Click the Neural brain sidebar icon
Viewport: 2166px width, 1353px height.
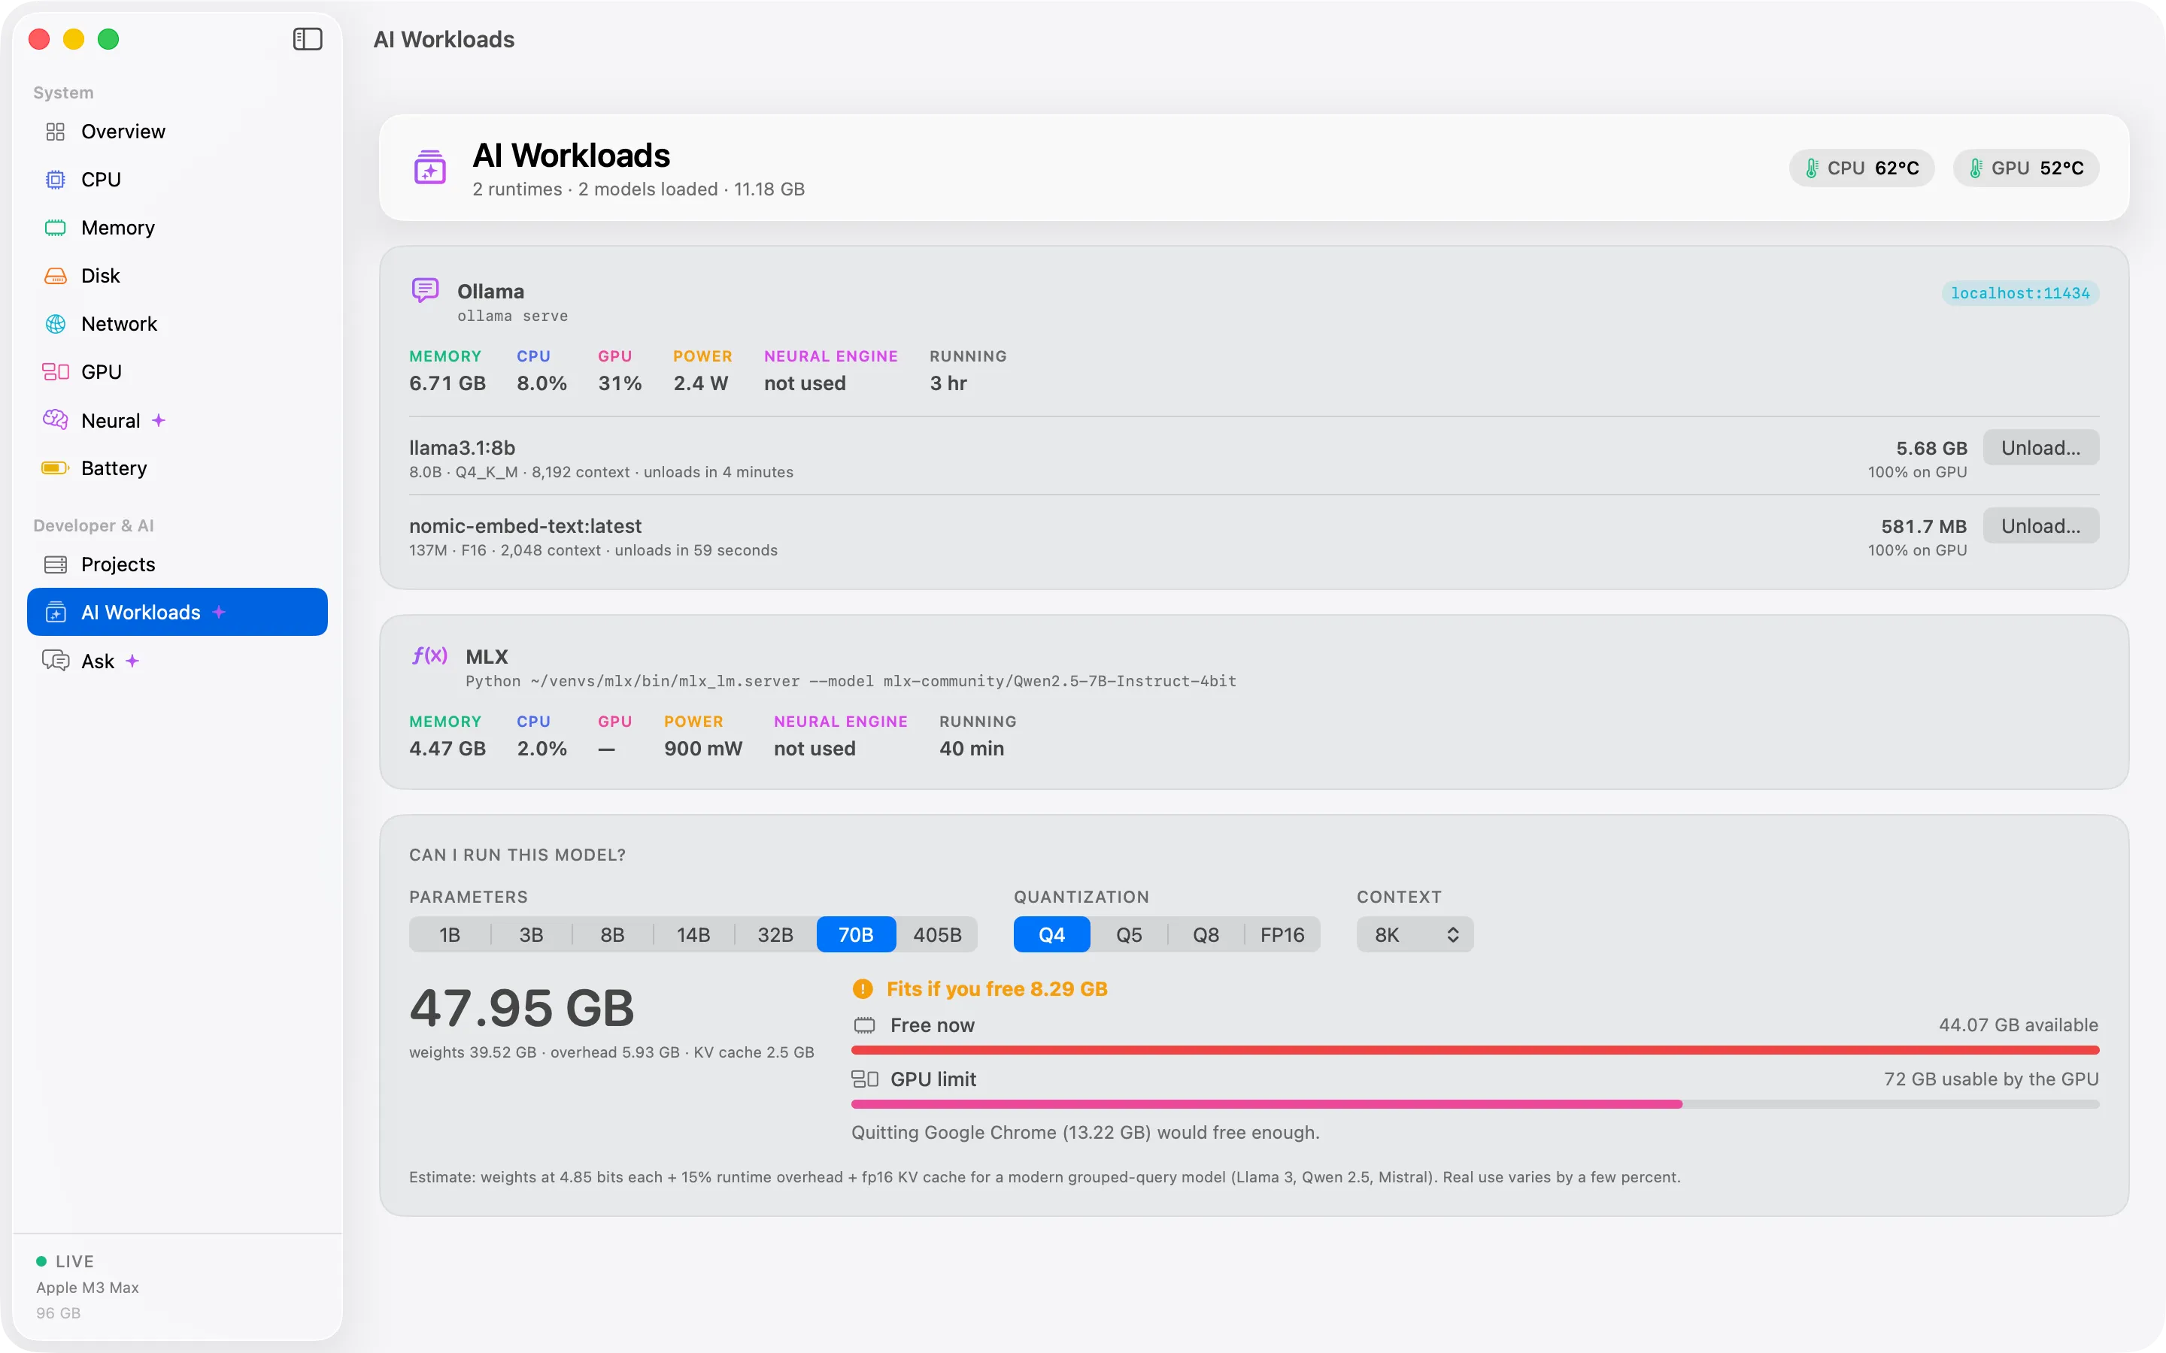(x=56, y=419)
